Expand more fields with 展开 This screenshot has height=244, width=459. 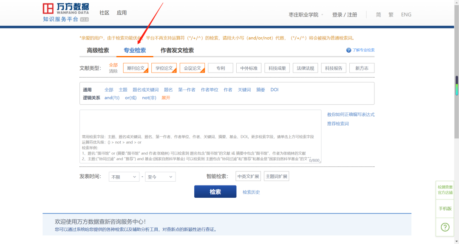tap(166, 98)
